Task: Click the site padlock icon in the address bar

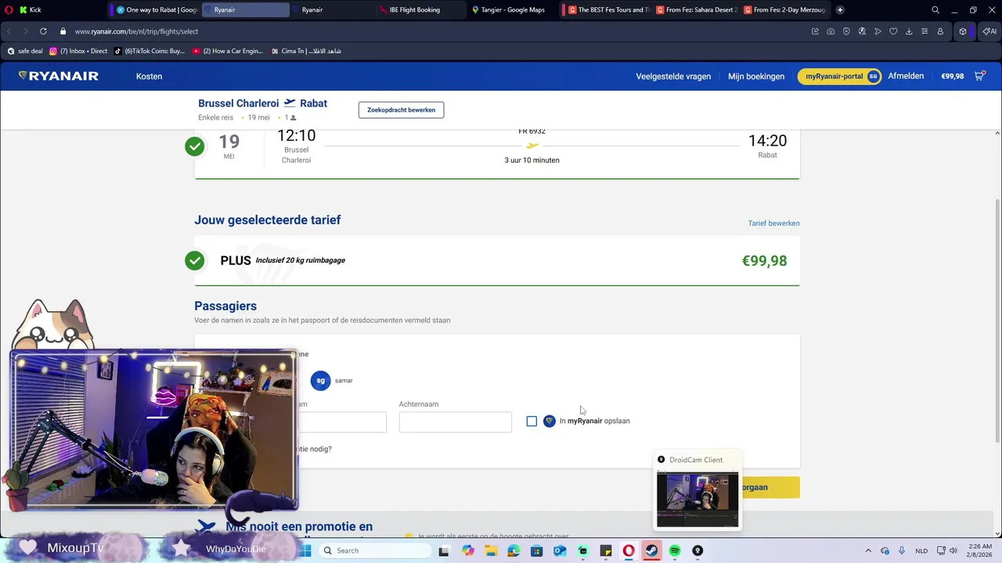Action: 63,31
